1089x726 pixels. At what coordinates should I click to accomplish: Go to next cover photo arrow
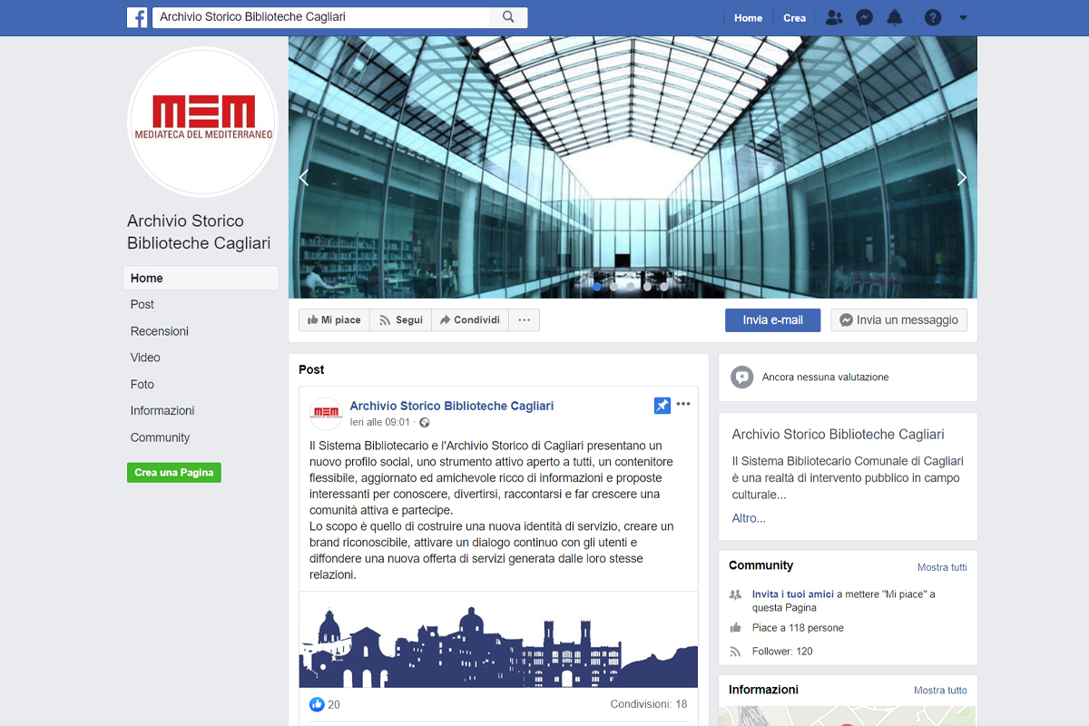(x=961, y=178)
